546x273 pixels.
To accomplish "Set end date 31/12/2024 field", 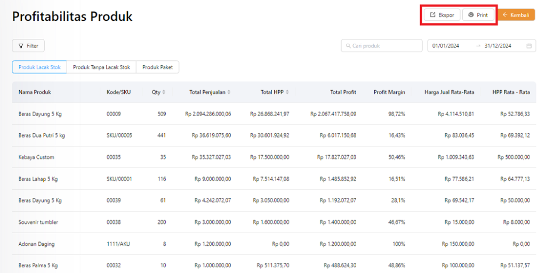I will (x=498, y=46).
